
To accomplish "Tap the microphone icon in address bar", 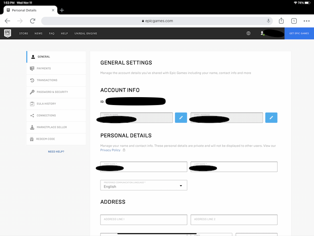I will [268, 21].
